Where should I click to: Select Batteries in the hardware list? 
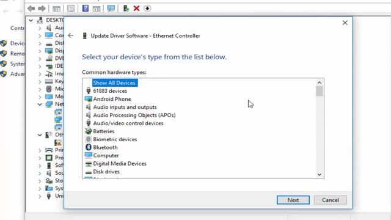(x=104, y=131)
